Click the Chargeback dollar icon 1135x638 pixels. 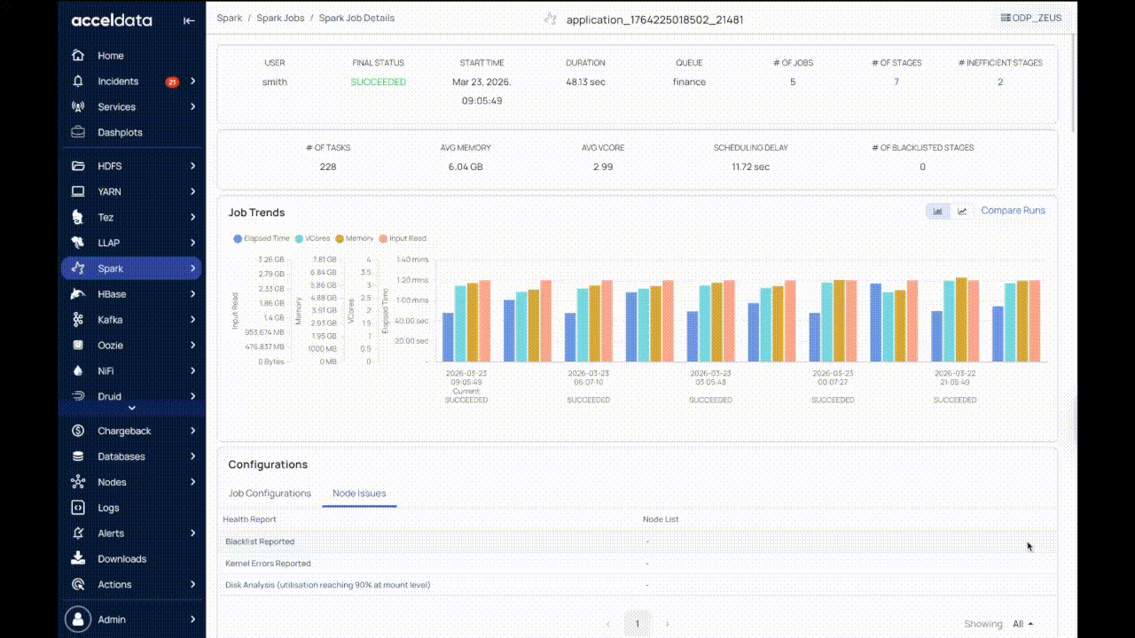[79, 432]
